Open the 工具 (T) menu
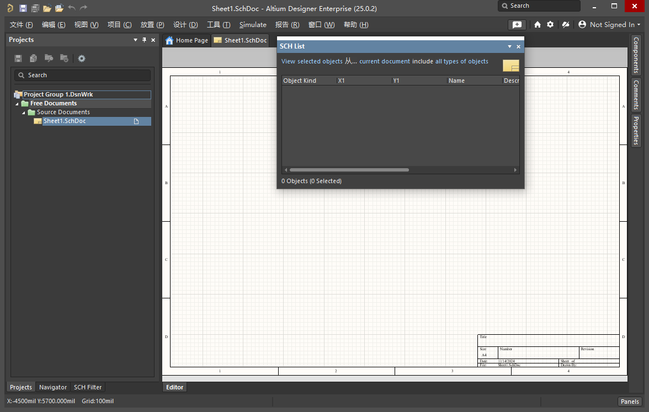649x412 pixels. (219, 24)
